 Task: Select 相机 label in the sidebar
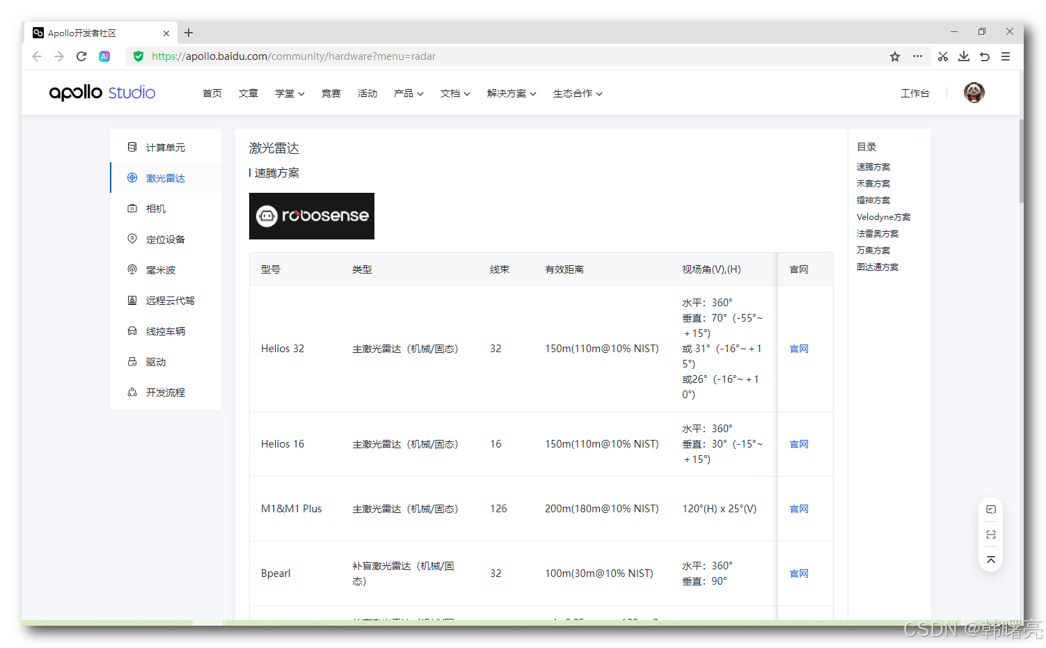tap(156, 209)
